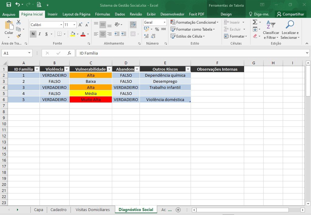Image resolution: width=311 pixels, height=215 pixels.
Task: Open Vulnerabilidade column filter dropdown
Action: [x=109, y=69]
